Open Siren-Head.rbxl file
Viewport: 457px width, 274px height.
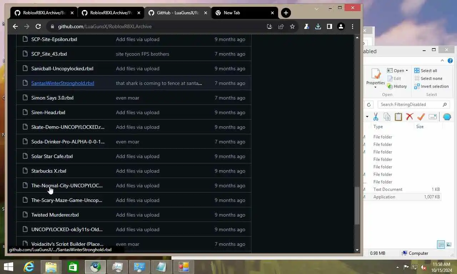(x=48, y=112)
